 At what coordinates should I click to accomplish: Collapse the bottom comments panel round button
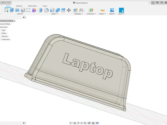click(24, 123)
